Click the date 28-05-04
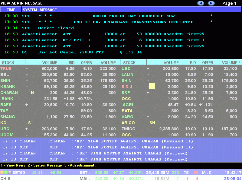Image resolution: width=242 pixels, height=181 pixels. 233,179
